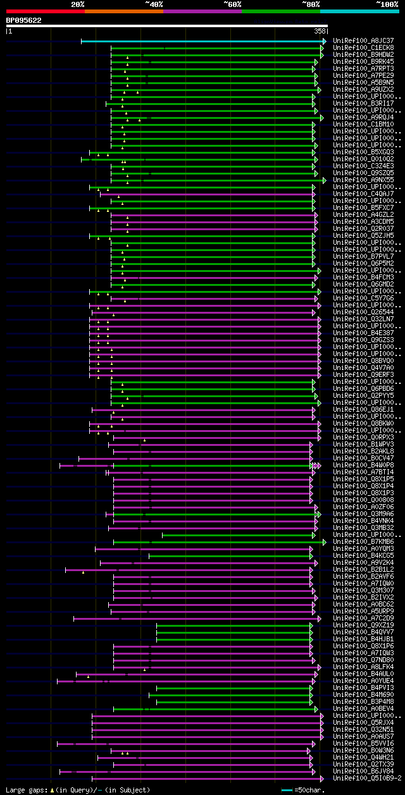Image resolution: width=405 pixels, height=795 pixels.
Task: Select the label UniRef100_C5Y7G6
Action: point(363,298)
